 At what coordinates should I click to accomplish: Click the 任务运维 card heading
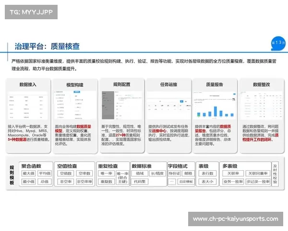[x=168, y=85]
